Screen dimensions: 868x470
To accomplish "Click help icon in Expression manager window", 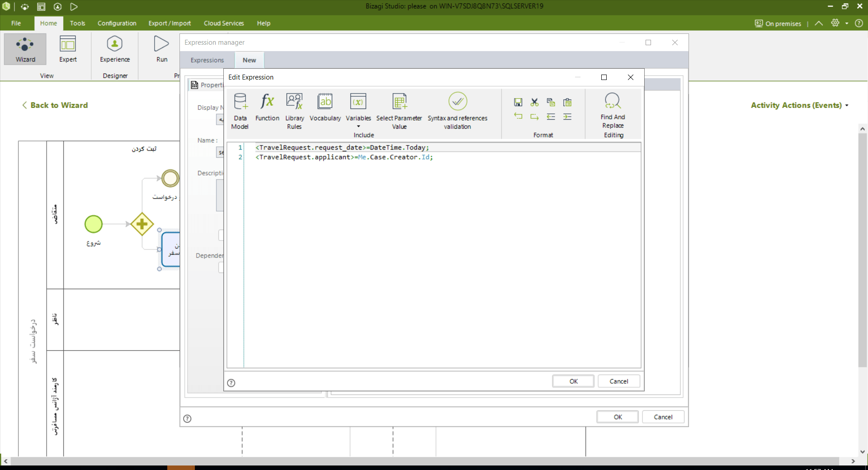I will pos(187,418).
